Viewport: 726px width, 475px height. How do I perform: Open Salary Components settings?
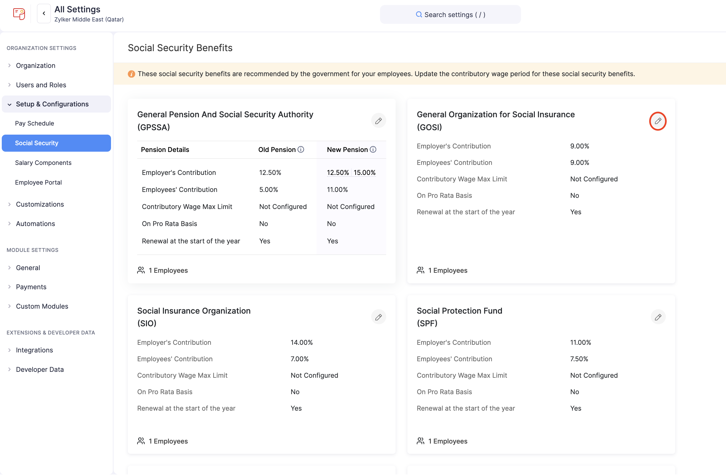[x=43, y=163]
